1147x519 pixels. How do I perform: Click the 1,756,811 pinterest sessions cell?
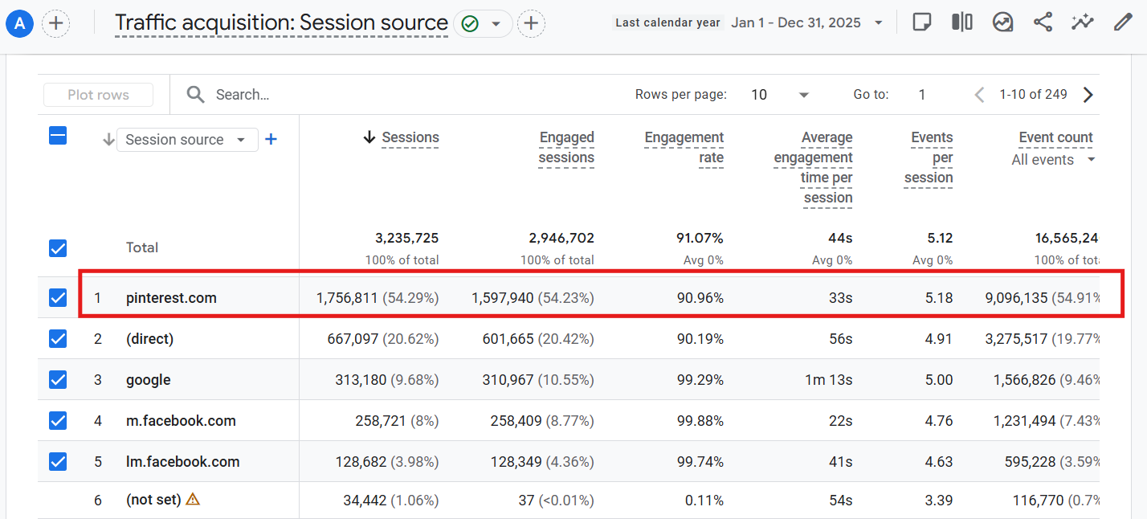pyautogui.click(x=378, y=298)
